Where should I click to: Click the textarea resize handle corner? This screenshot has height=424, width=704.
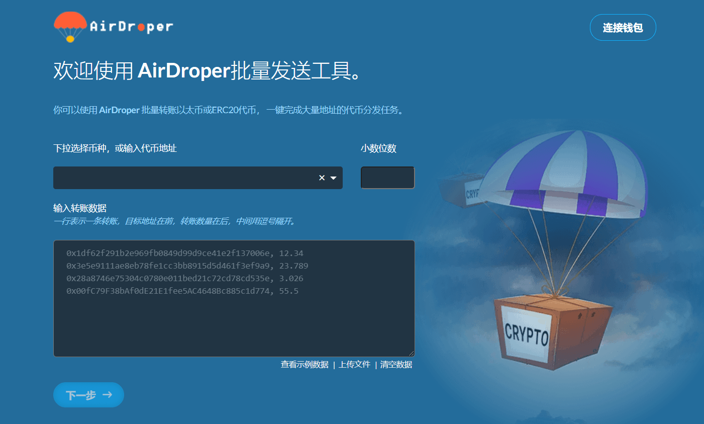pyautogui.click(x=411, y=354)
